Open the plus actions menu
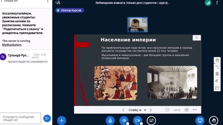 click(x=62, y=120)
